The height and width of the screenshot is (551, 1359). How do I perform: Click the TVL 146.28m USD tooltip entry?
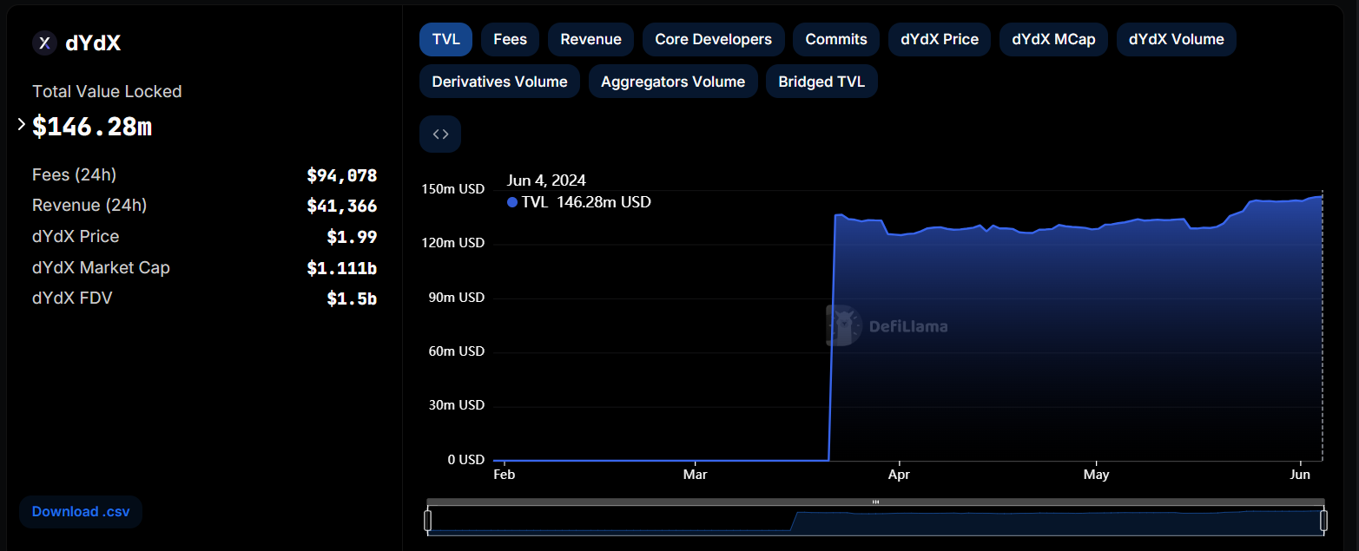pos(579,202)
